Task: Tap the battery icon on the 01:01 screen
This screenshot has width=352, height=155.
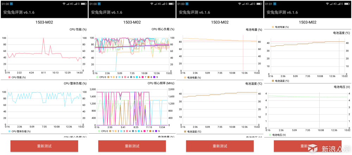Action: (347, 4)
